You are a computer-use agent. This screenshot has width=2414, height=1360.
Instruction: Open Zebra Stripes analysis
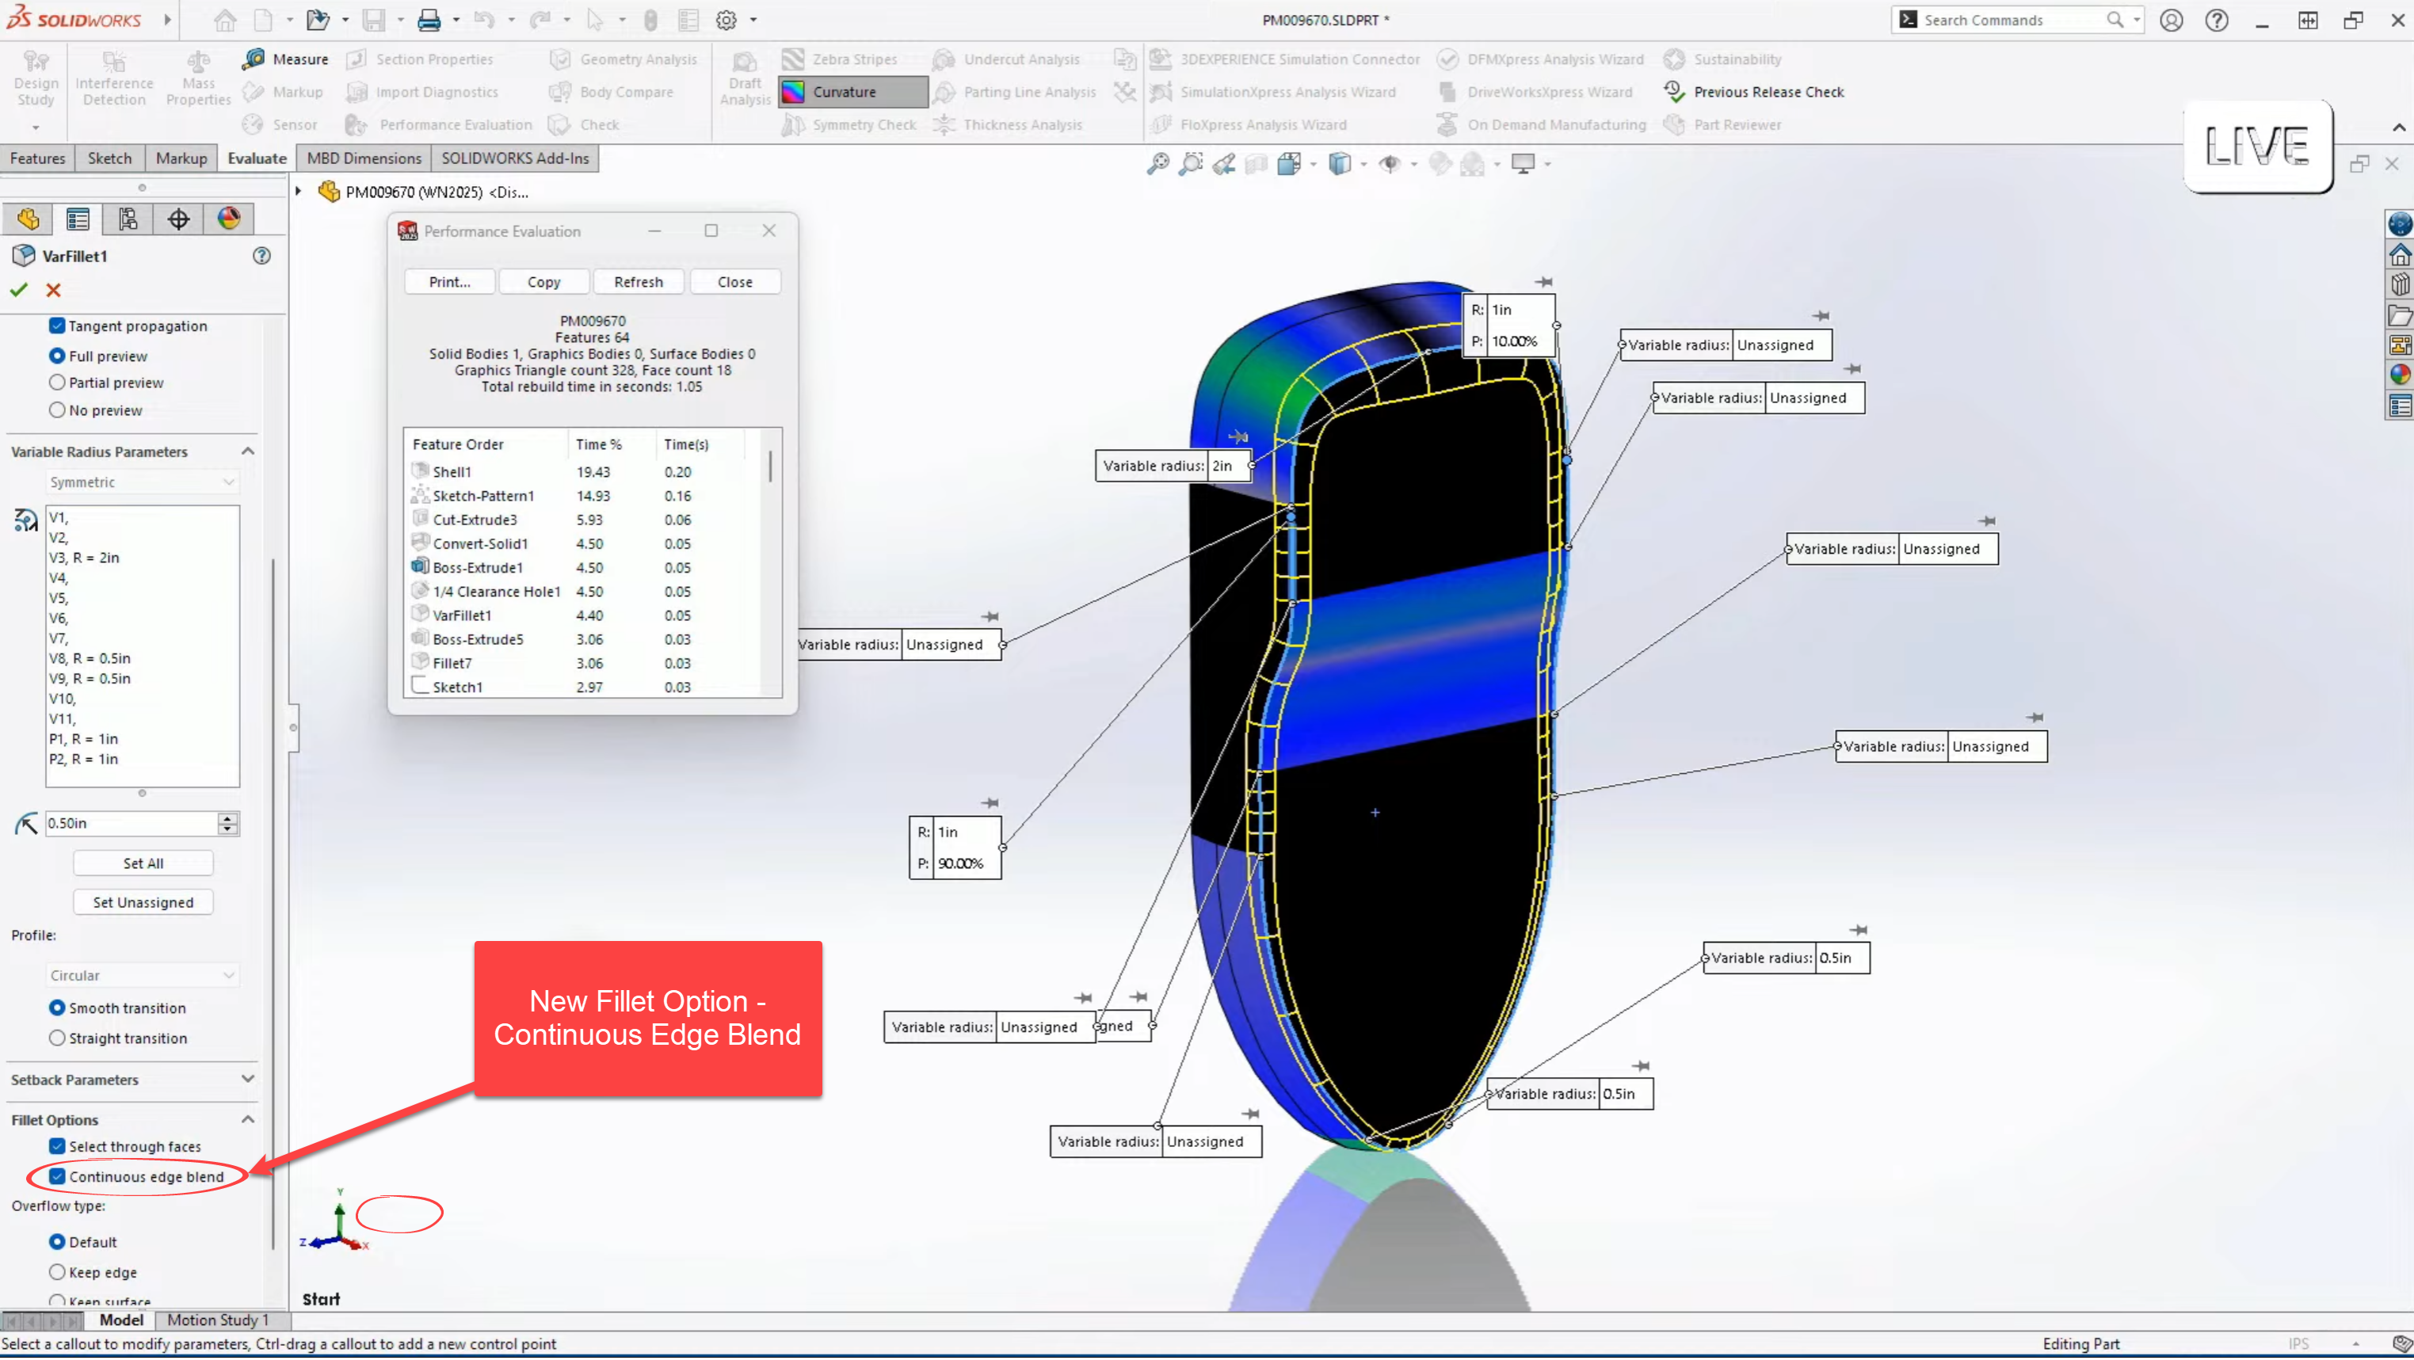tap(840, 59)
